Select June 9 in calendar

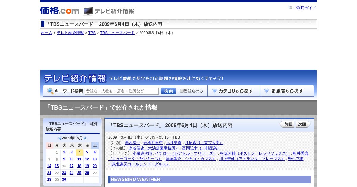pos(64,159)
